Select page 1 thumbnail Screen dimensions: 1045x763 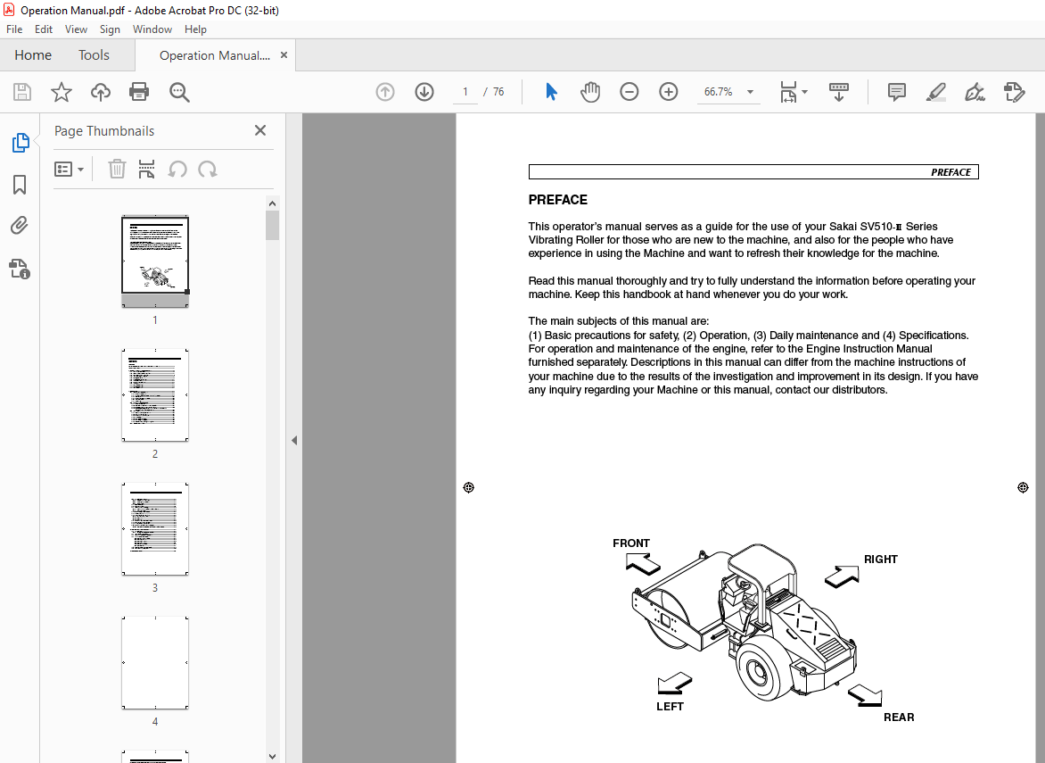[x=155, y=261]
